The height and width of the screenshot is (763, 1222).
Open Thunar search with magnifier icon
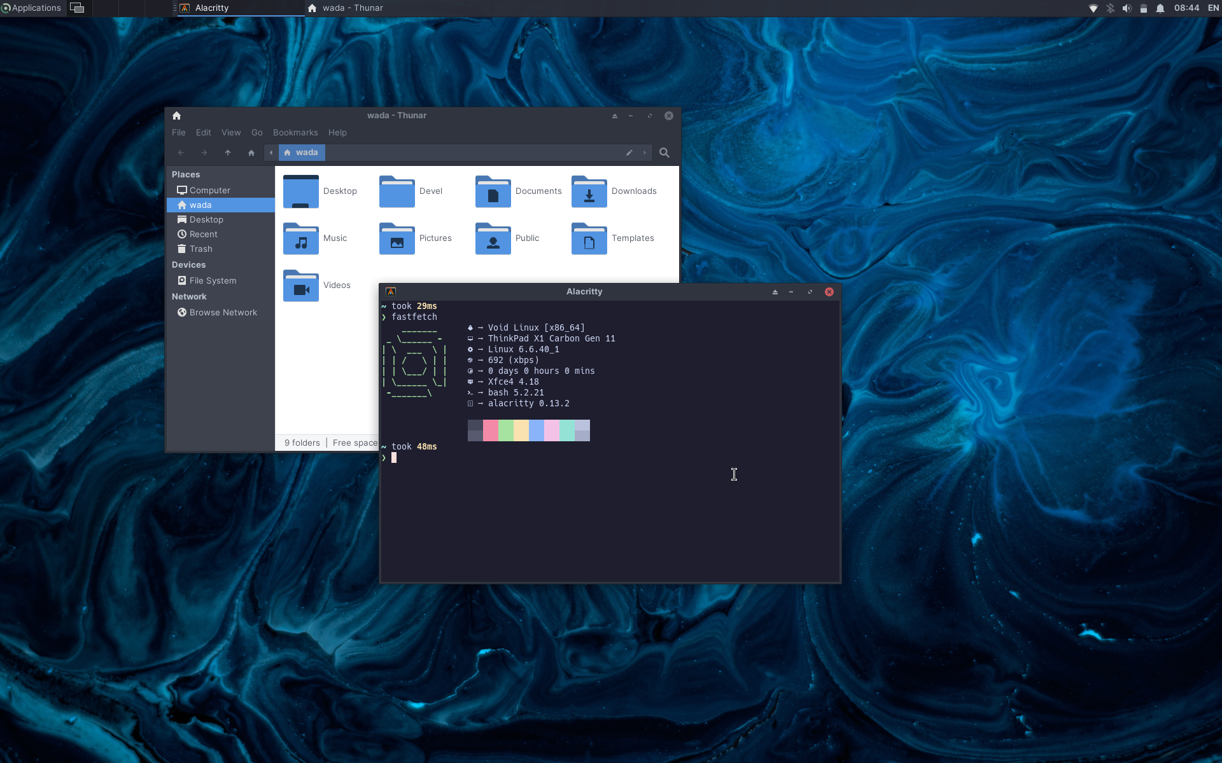click(664, 153)
